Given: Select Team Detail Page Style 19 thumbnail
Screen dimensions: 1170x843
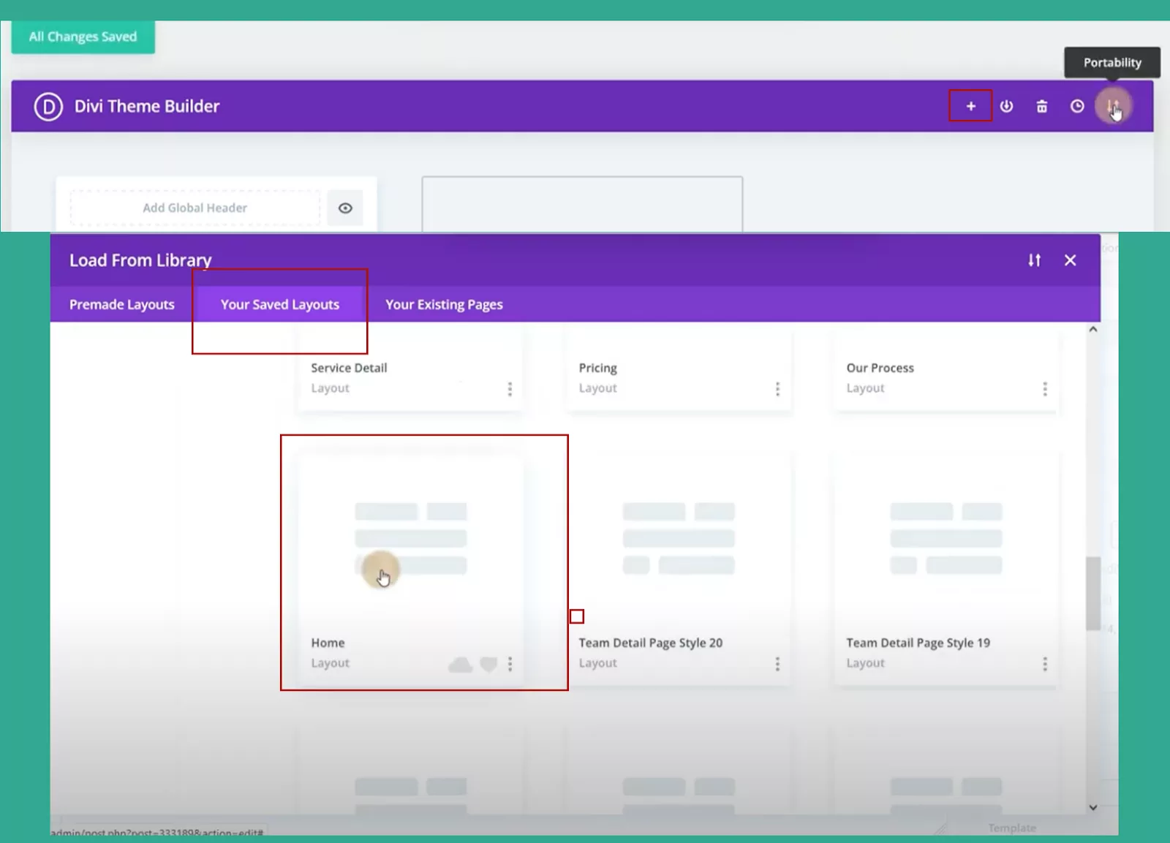Looking at the screenshot, I should [946, 539].
